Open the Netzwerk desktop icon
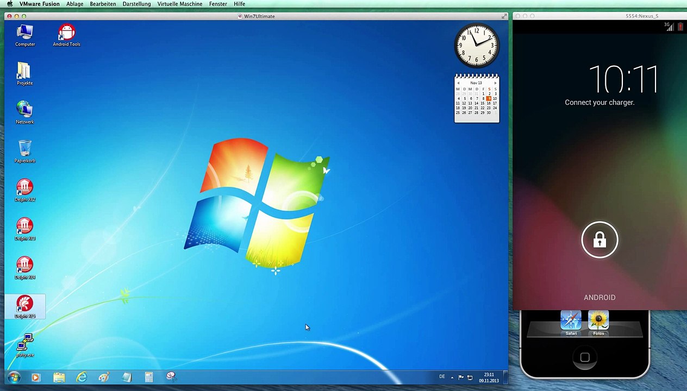Screen dimensions: 687x391 click(24, 113)
